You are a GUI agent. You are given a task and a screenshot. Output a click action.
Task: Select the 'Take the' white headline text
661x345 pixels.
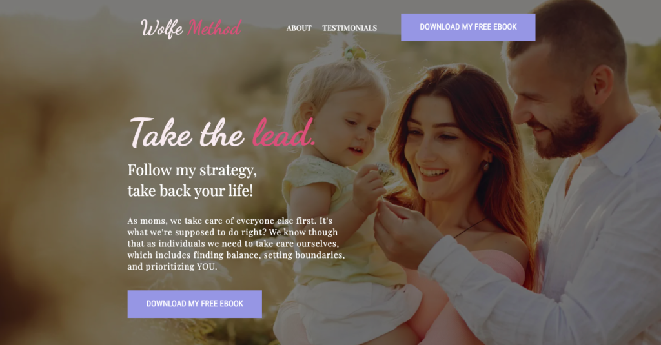pos(187,133)
